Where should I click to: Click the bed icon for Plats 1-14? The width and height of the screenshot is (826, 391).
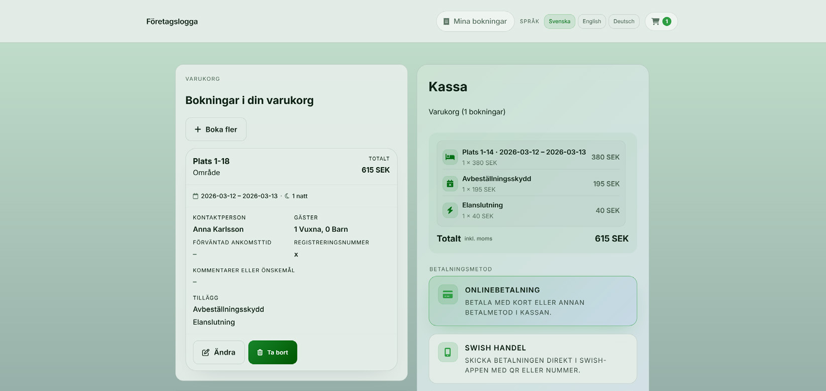click(x=450, y=157)
